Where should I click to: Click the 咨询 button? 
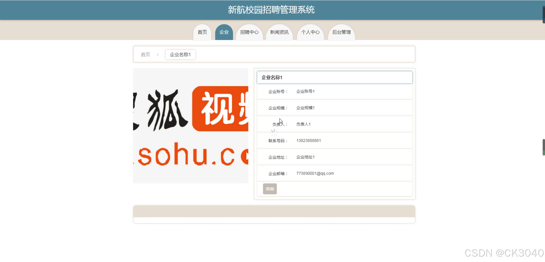270,189
